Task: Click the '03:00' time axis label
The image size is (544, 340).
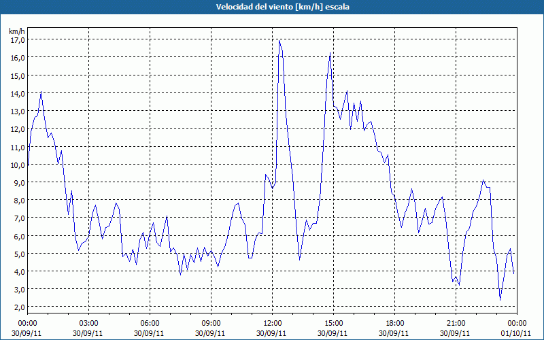Action: (89, 324)
